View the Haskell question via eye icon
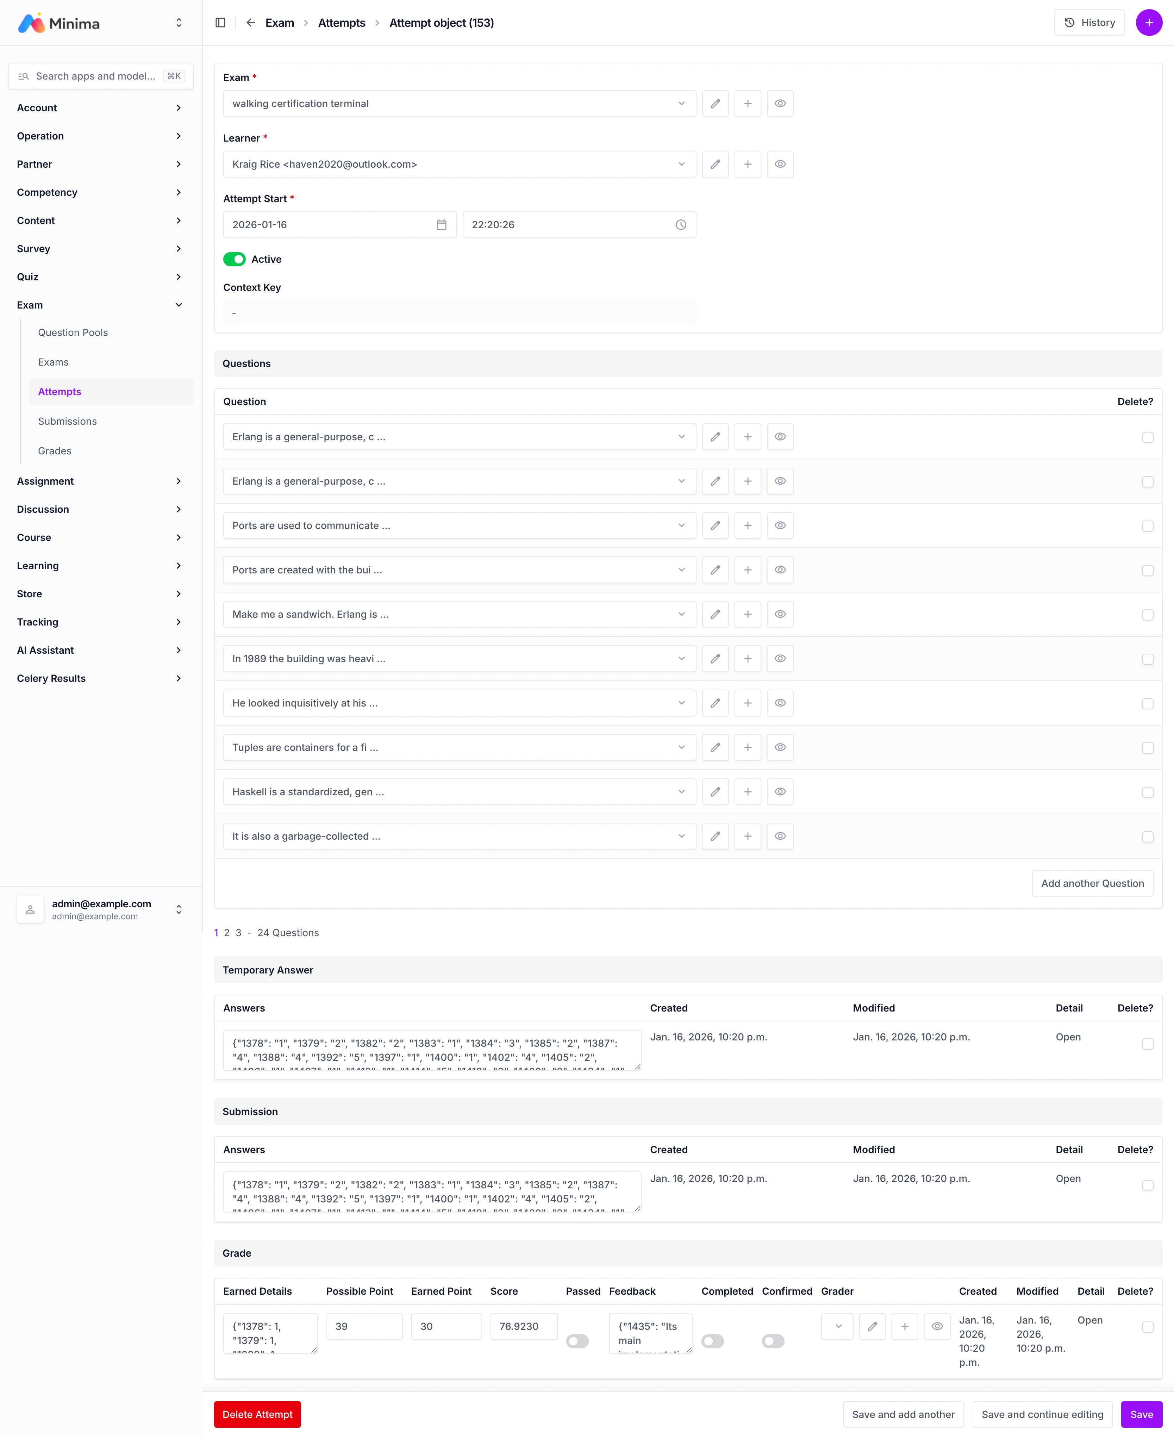This screenshot has width=1174, height=1437. tap(780, 792)
